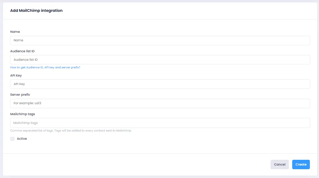
Task: Click the 'Comma separated list of tags' hint
Action: tap(71, 131)
